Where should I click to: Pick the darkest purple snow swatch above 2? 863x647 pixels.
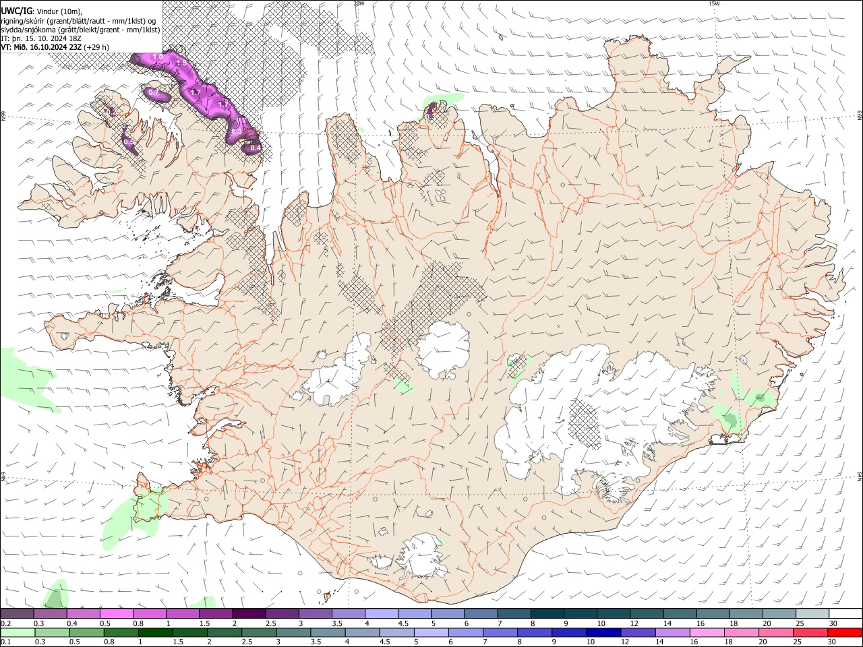coord(249,613)
